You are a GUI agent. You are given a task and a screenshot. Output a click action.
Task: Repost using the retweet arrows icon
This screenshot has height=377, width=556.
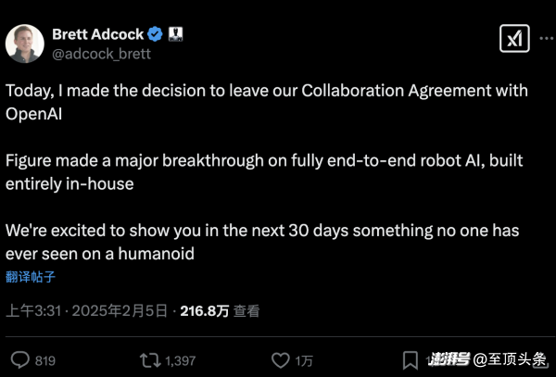point(146,359)
